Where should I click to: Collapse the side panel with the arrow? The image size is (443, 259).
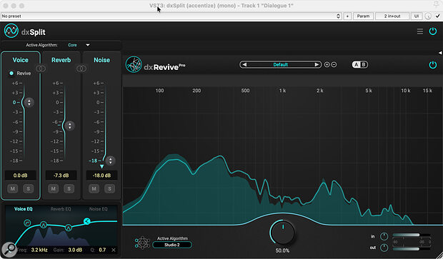440,53
